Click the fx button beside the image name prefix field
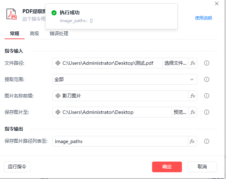 (x=193, y=96)
